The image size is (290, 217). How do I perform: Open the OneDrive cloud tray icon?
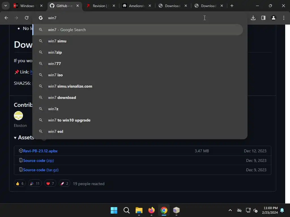239,210
